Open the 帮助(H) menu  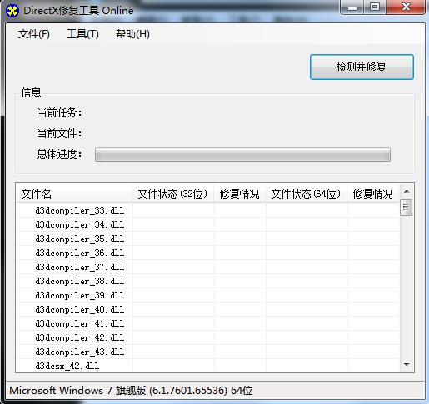(132, 34)
